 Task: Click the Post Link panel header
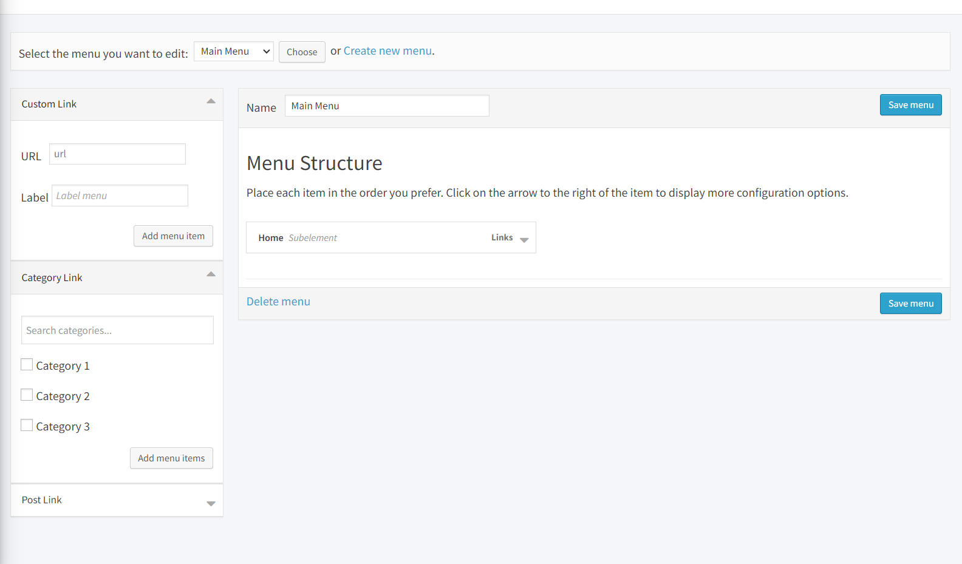42,500
